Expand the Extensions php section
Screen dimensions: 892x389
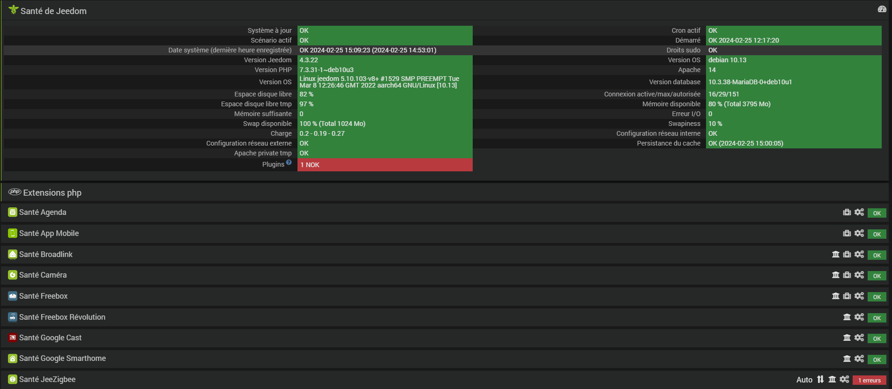pos(52,192)
